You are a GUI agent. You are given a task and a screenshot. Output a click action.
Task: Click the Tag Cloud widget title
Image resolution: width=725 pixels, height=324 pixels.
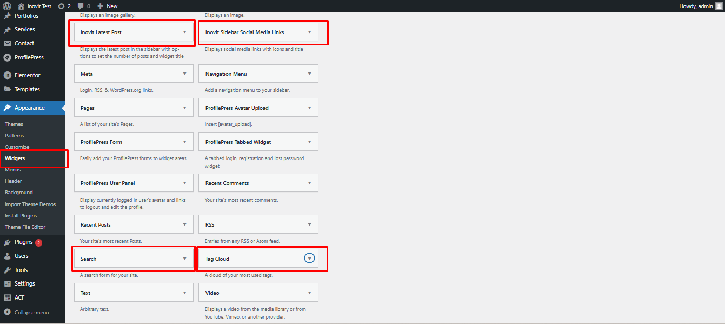tap(217, 259)
